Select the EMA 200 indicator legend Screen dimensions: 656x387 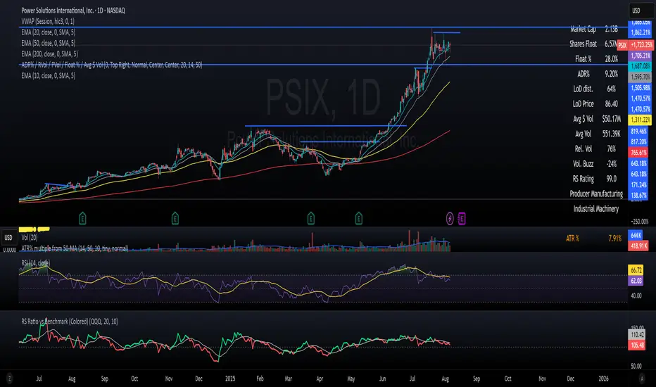[49, 53]
